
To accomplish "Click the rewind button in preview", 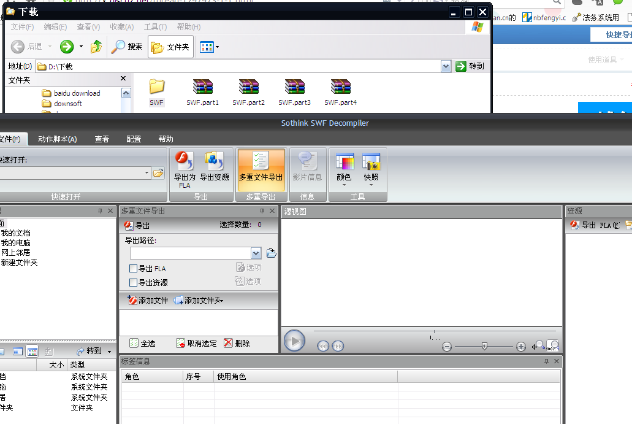I will click(x=323, y=346).
